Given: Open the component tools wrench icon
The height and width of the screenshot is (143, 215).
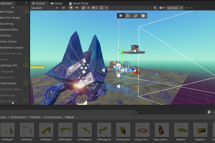Looking at the screenshot, I should tap(155, 8).
